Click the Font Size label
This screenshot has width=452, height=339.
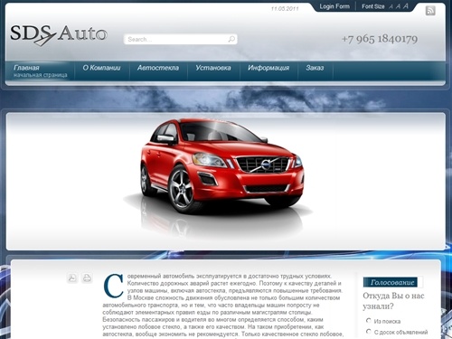coord(373,6)
